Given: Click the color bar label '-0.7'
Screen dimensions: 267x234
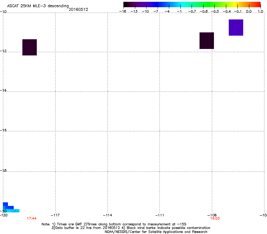Looking at the screenshot, I should pos(192,12).
